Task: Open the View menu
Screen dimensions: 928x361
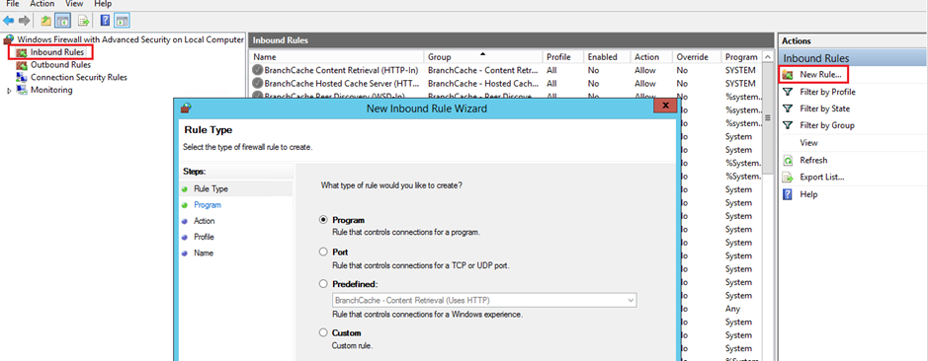Action: [74, 4]
